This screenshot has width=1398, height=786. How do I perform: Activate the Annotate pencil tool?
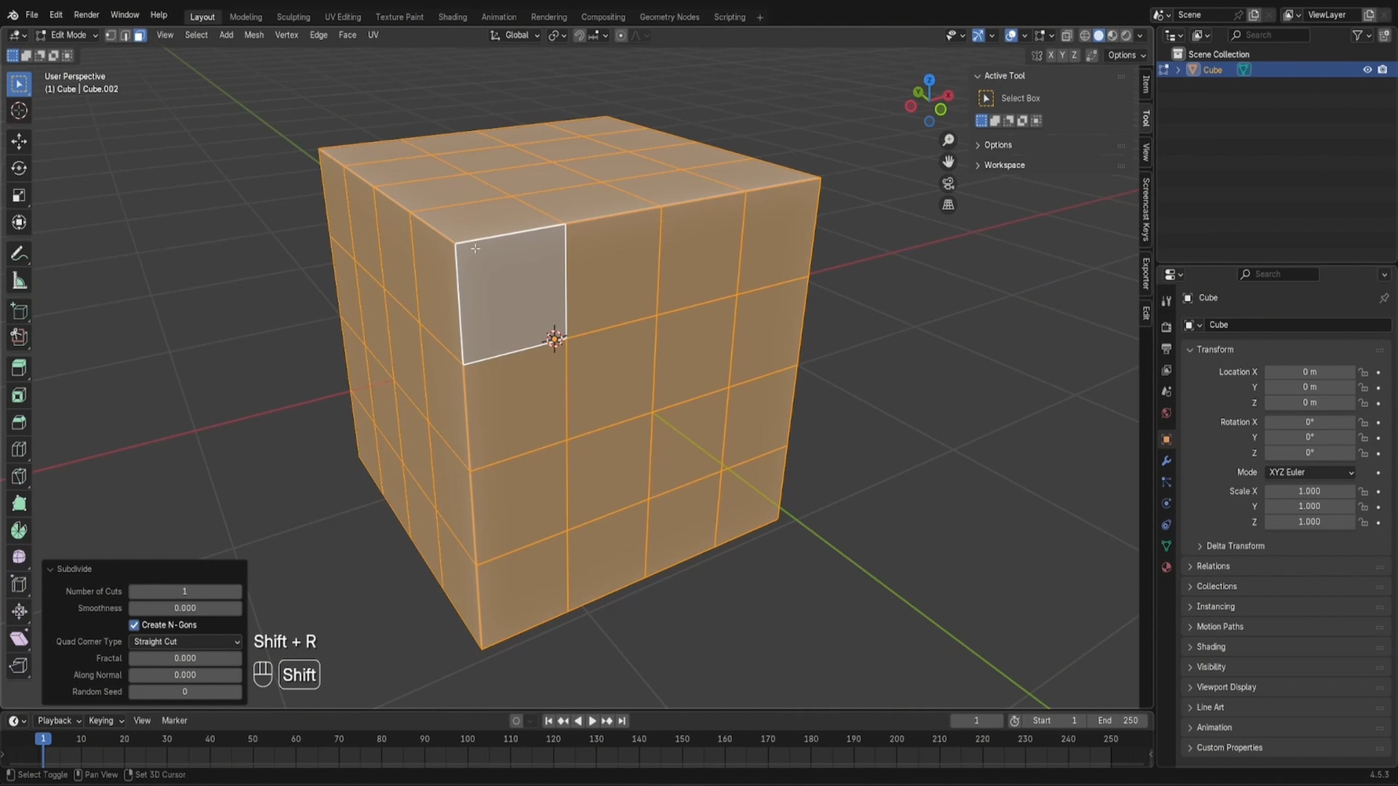point(20,254)
